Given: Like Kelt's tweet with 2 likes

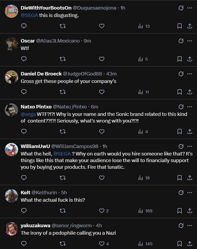Looking at the screenshot, I should tap(102, 211).
